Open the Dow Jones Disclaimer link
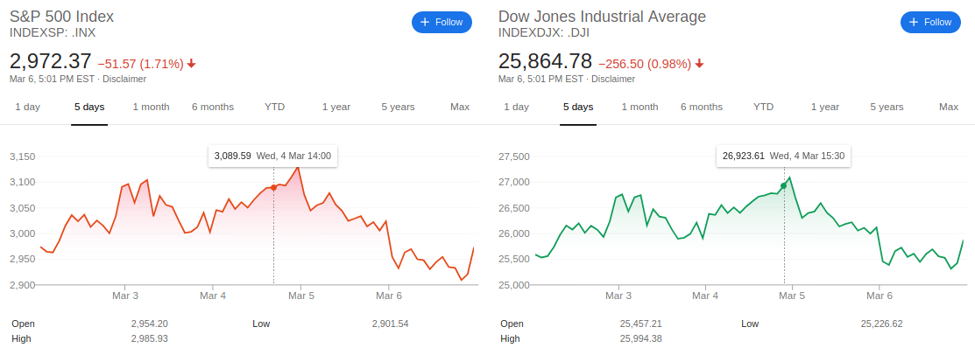Image resolution: width=975 pixels, height=355 pixels. pos(613,79)
